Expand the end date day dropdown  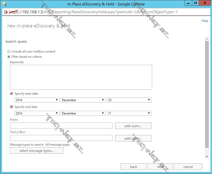pyautogui.click(x=129, y=113)
